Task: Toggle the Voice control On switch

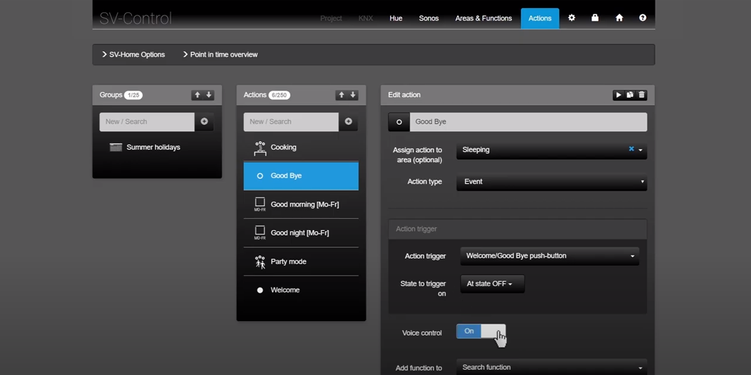Action: (x=481, y=331)
